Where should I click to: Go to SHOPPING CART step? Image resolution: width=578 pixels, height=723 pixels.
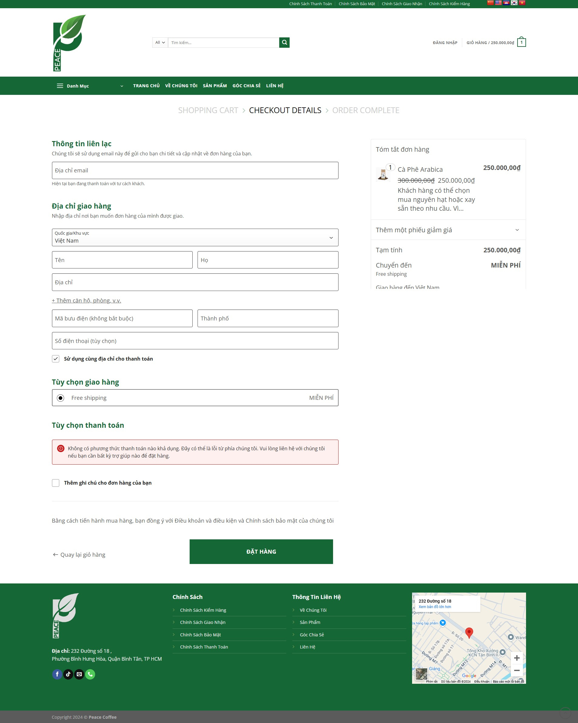208,110
